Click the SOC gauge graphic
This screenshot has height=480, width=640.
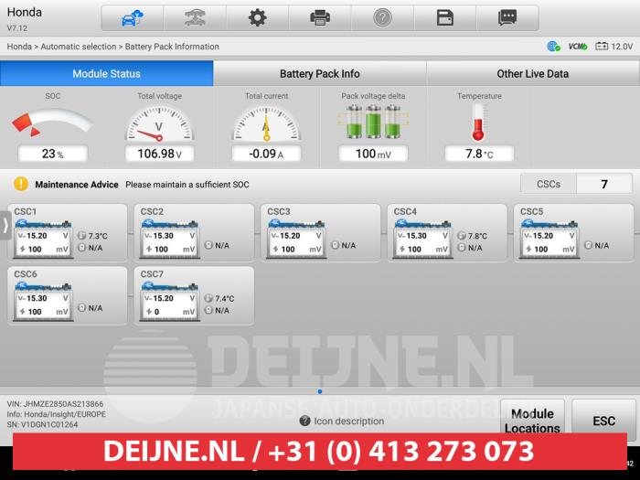(52, 123)
